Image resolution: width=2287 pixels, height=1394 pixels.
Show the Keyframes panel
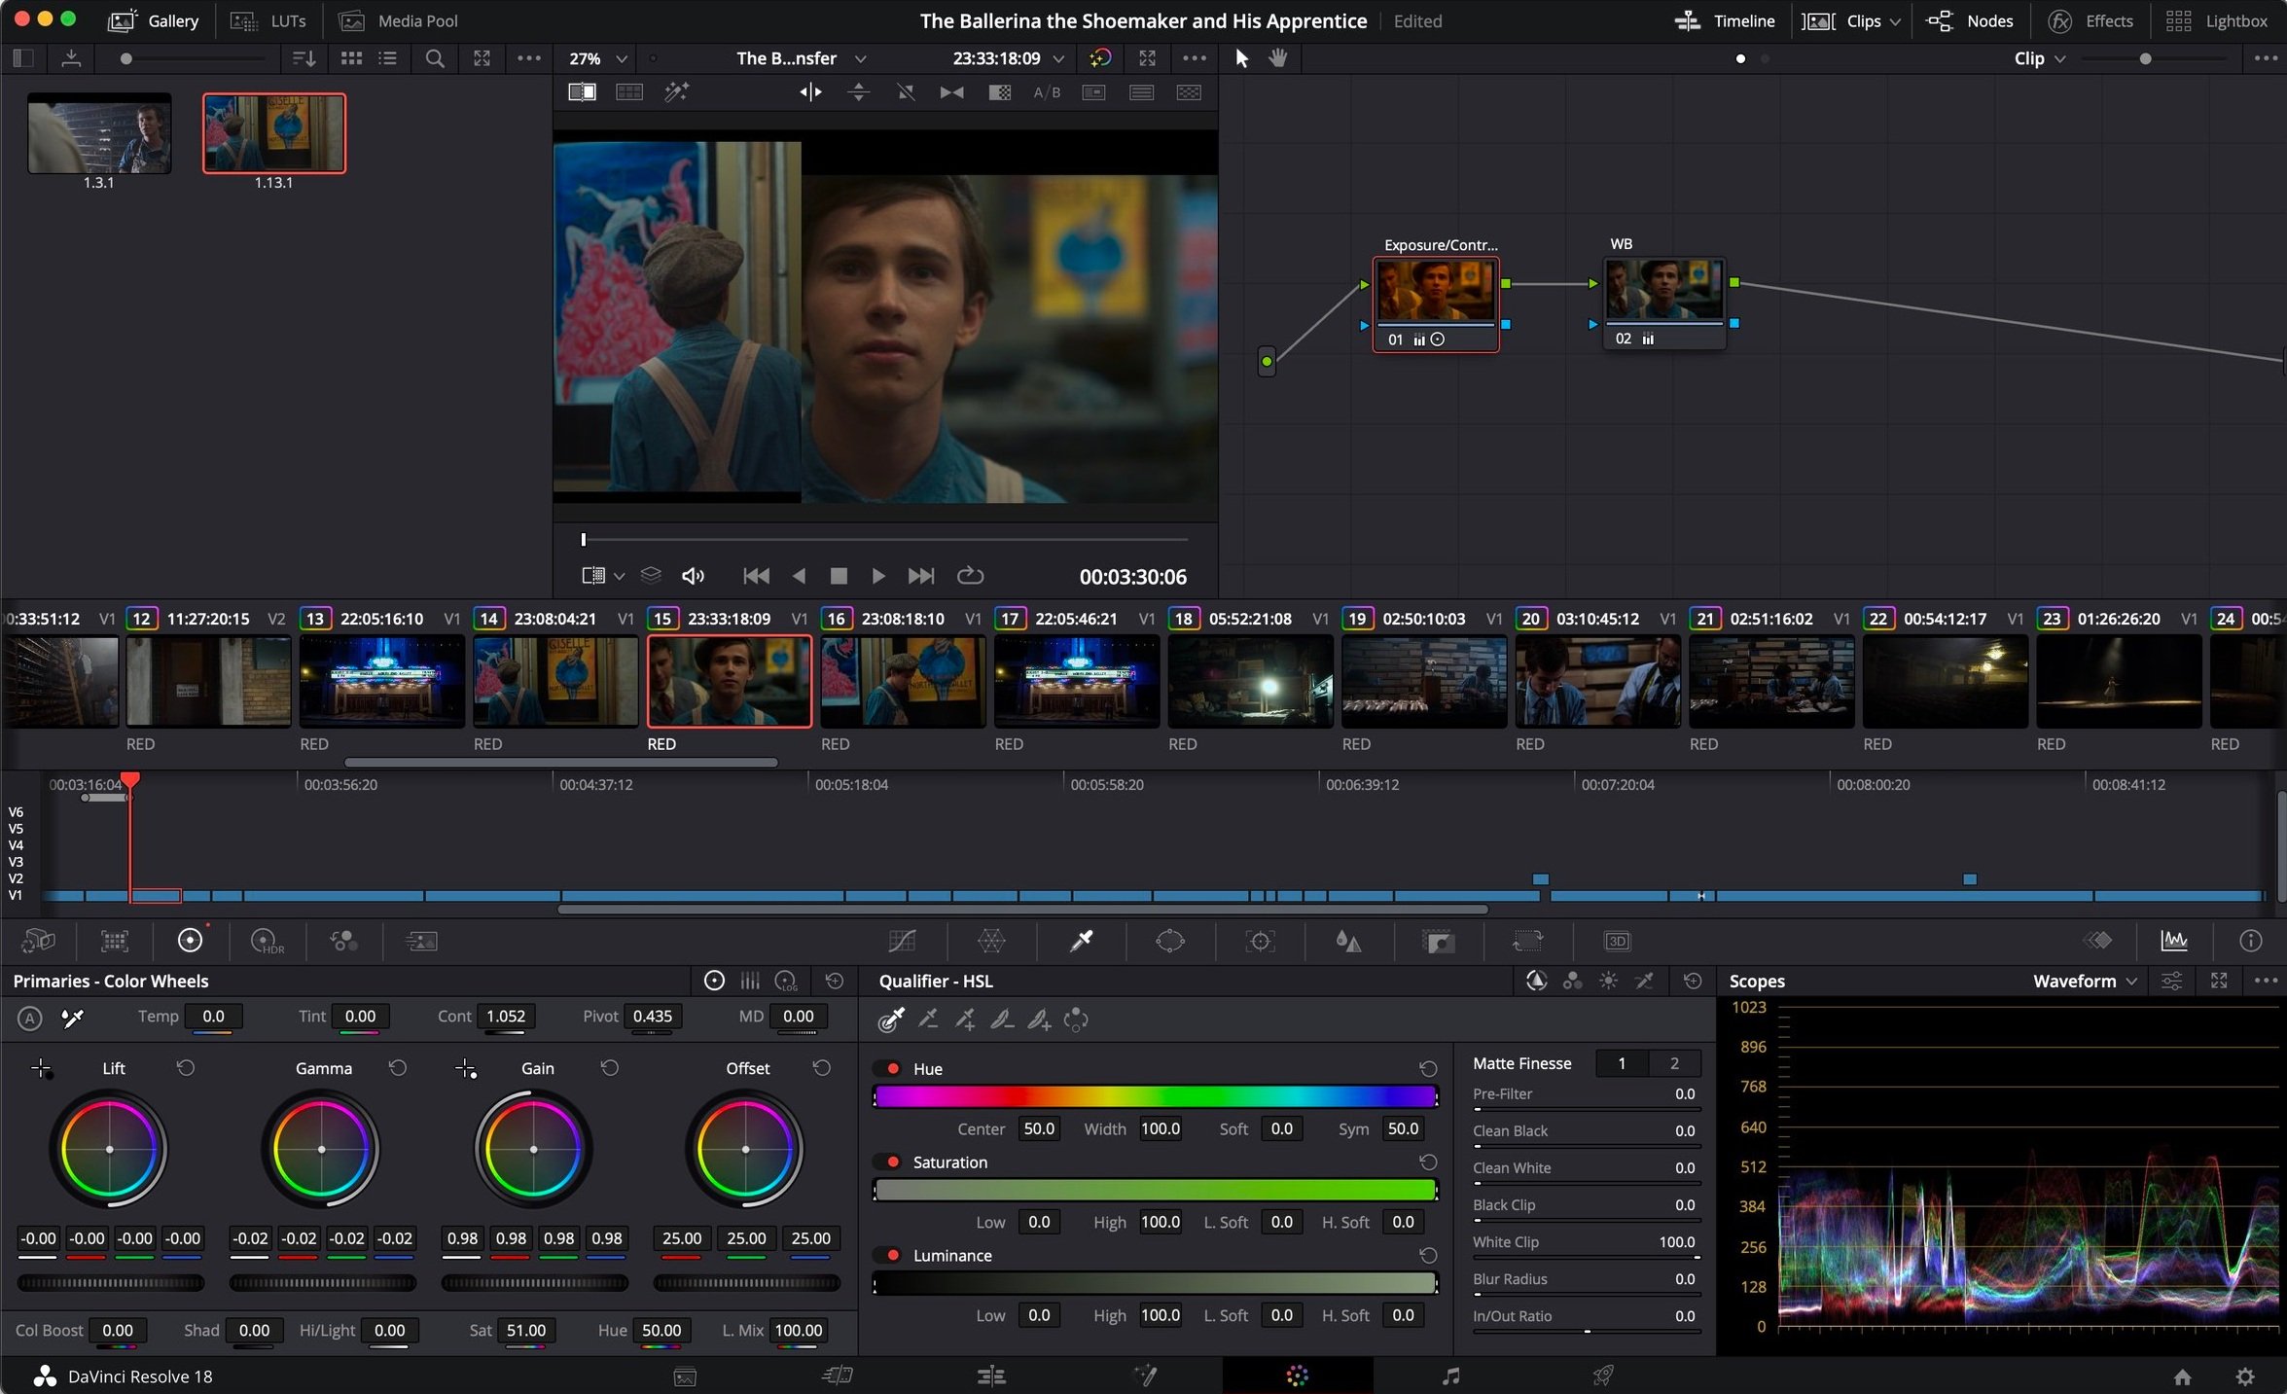coord(2097,941)
